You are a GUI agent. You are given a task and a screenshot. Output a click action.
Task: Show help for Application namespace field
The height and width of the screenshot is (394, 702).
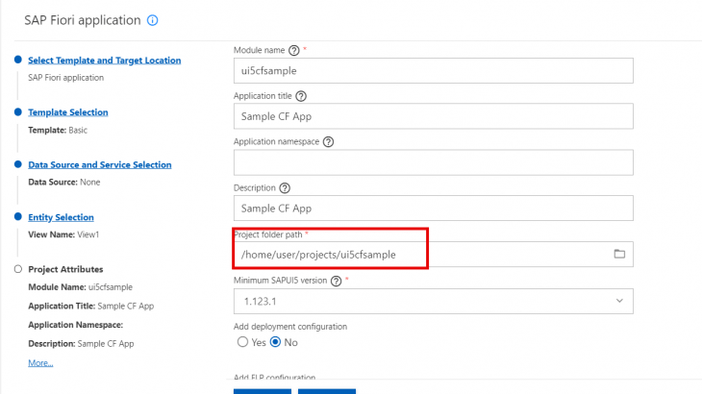(328, 142)
